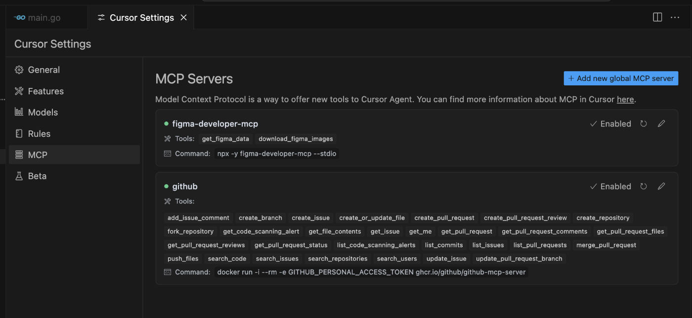The height and width of the screenshot is (318, 692).
Task: Click the npx figma-developer-mcp command text
Action: (277, 154)
